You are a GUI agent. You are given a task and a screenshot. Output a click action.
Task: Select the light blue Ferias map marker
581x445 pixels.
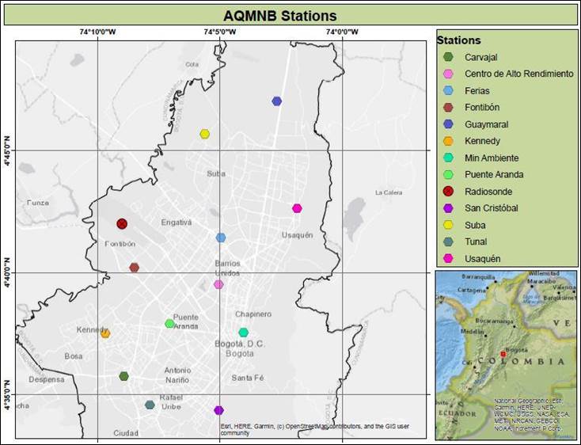[221, 238]
